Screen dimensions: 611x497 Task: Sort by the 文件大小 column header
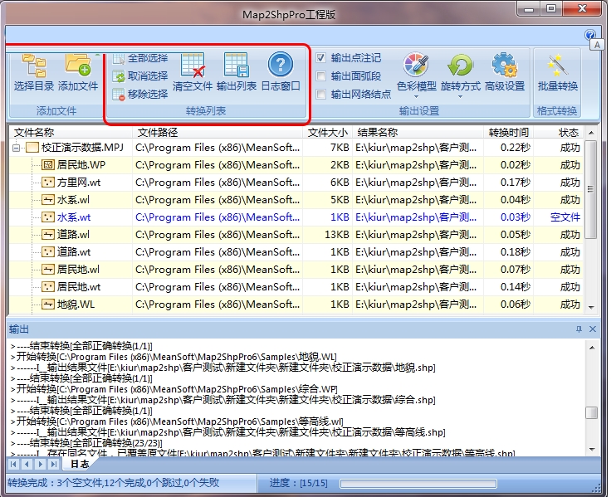coord(327,133)
